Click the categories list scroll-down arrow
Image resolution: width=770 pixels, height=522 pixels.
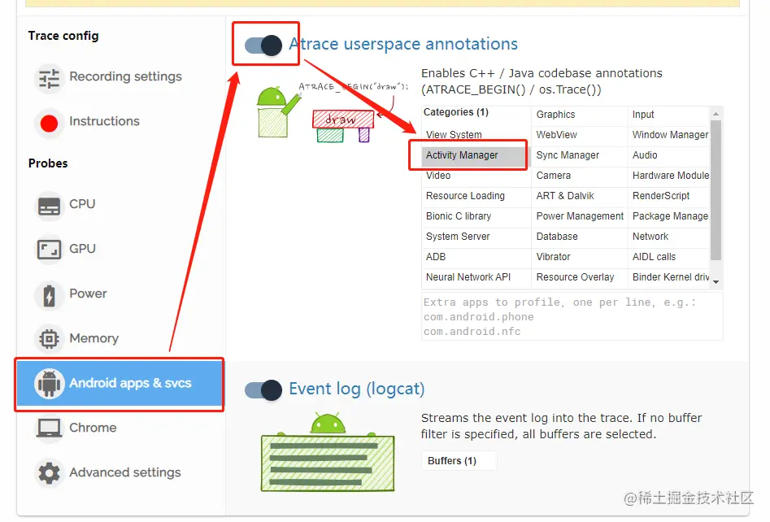716,282
